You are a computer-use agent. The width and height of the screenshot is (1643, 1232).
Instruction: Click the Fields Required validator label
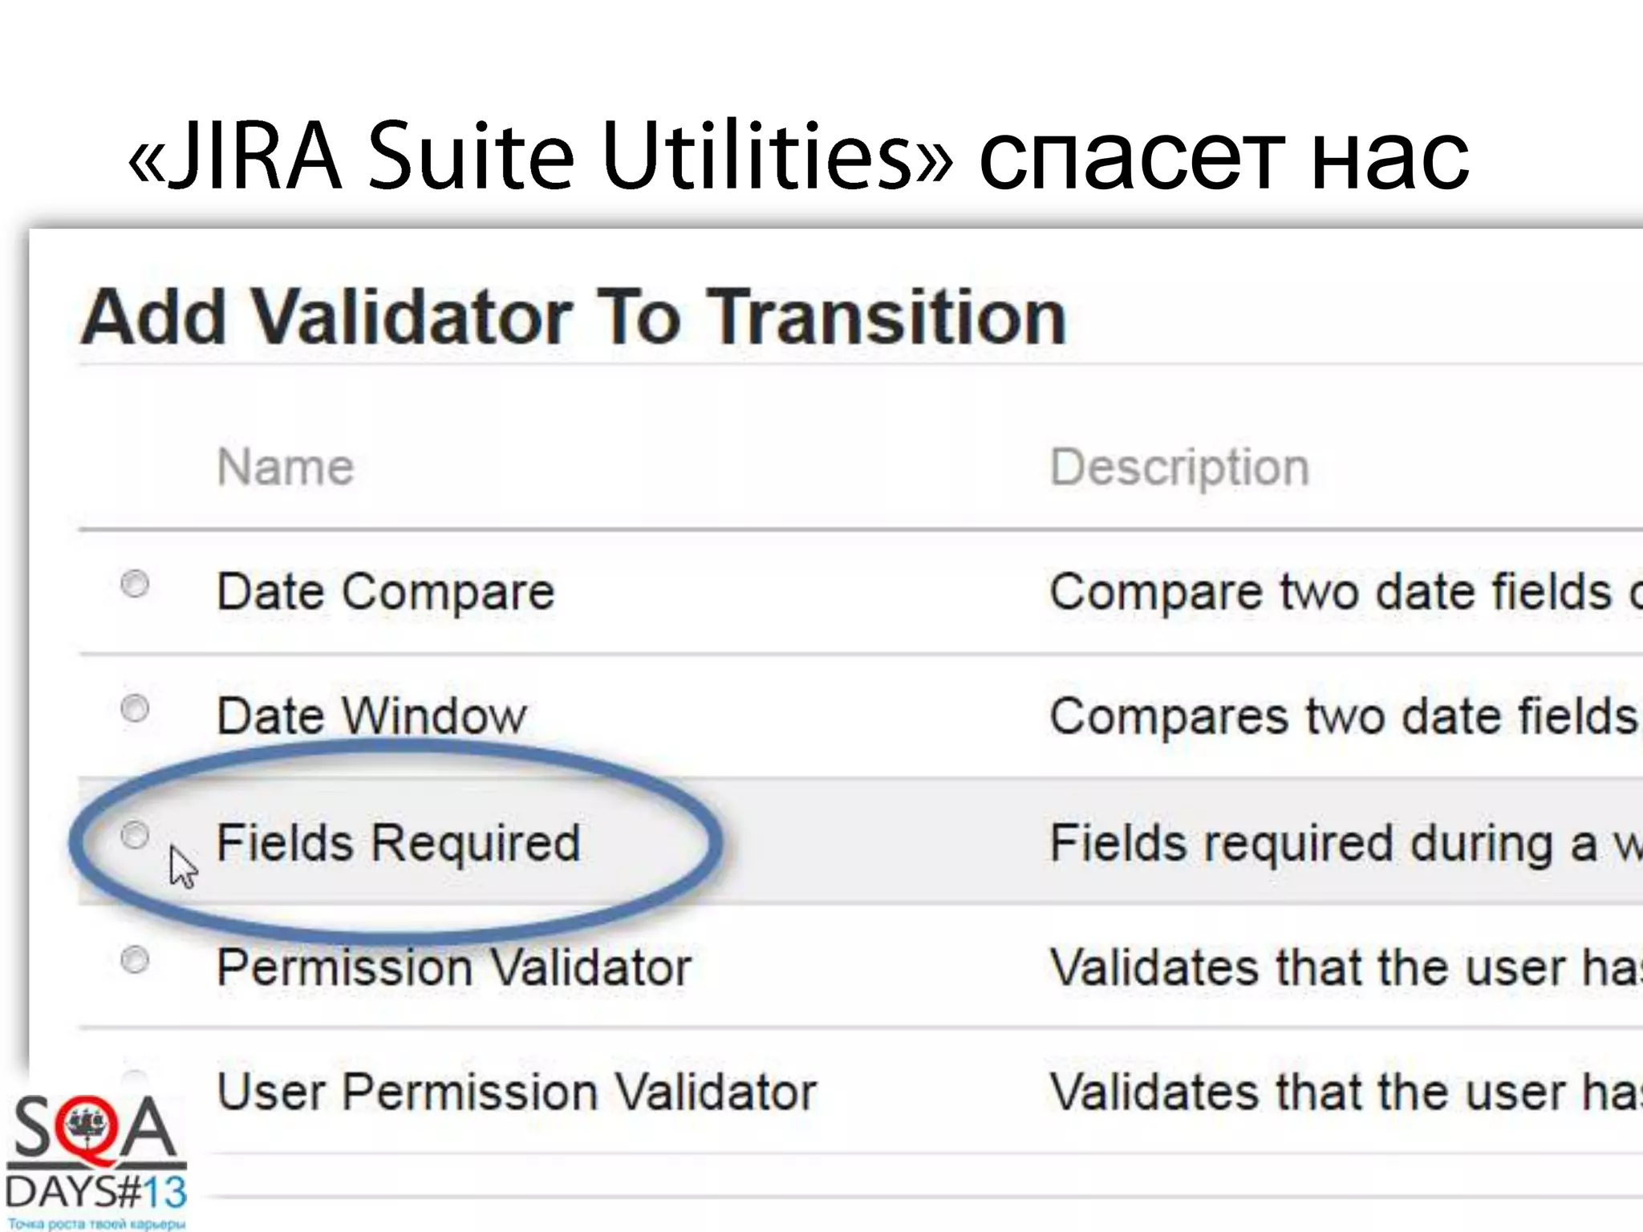[x=398, y=843]
